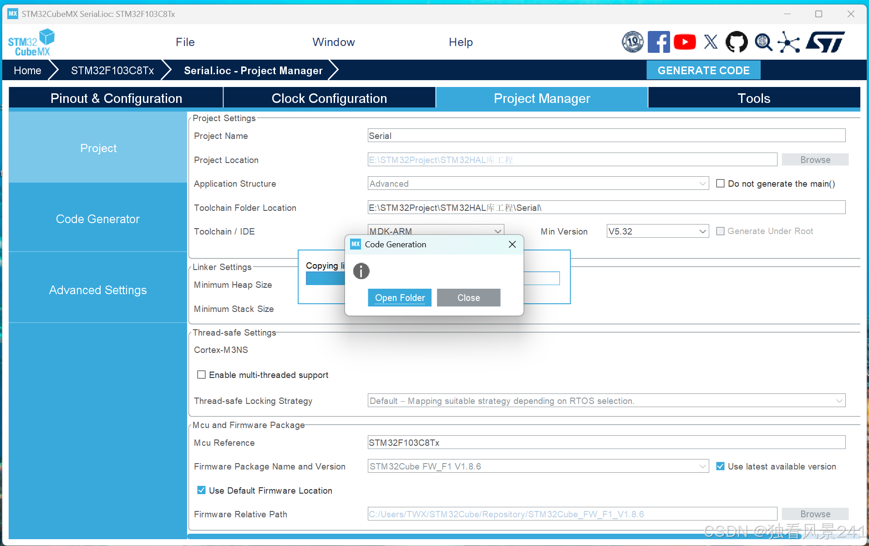Click Open Folder in the dialog
This screenshot has width=869, height=546.
click(x=400, y=297)
